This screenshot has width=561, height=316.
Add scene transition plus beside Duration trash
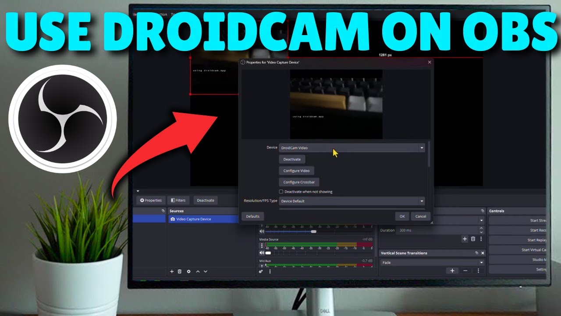[x=465, y=239]
